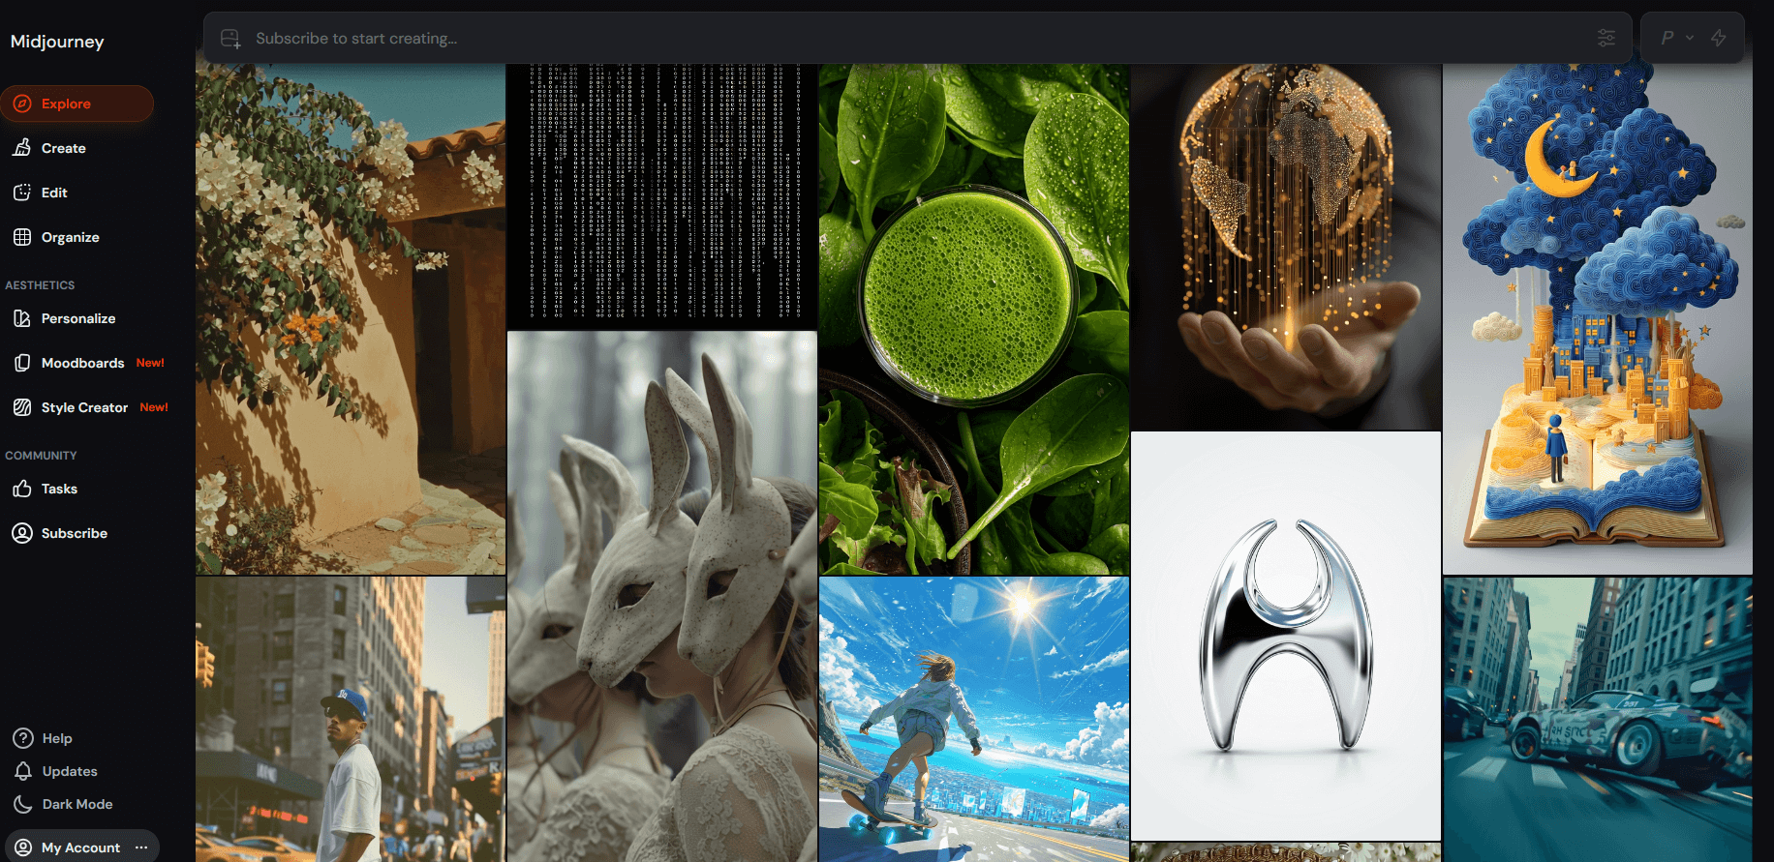1774x862 pixels.
Task: Click the Style Creator icon
Action: 22,407
